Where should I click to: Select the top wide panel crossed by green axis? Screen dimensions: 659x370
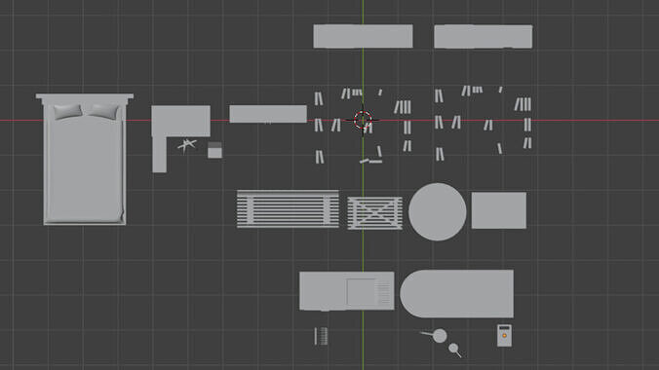363,36
